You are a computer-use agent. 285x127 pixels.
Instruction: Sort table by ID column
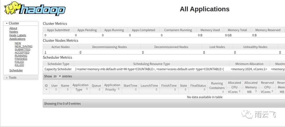click(46, 87)
